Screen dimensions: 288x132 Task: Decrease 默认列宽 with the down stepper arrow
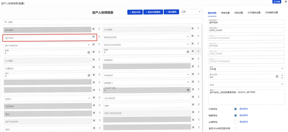coord(282,78)
